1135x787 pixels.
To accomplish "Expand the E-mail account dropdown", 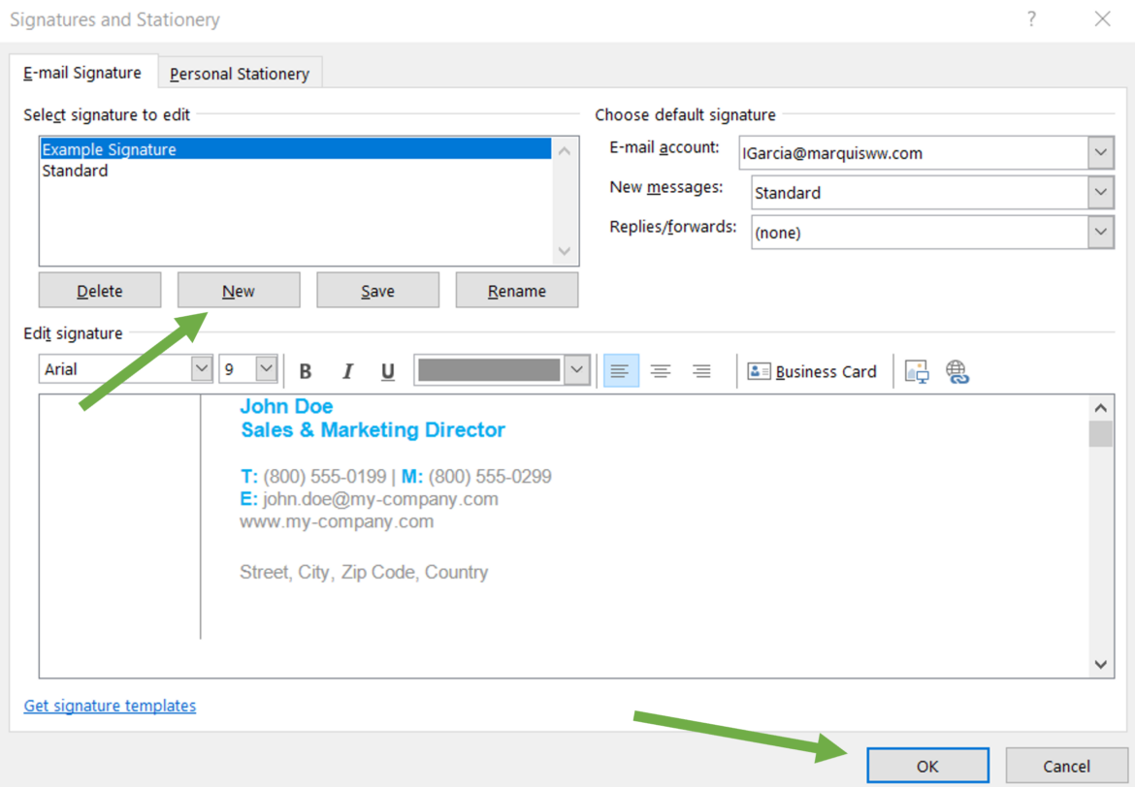I will click(x=1100, y=153).
